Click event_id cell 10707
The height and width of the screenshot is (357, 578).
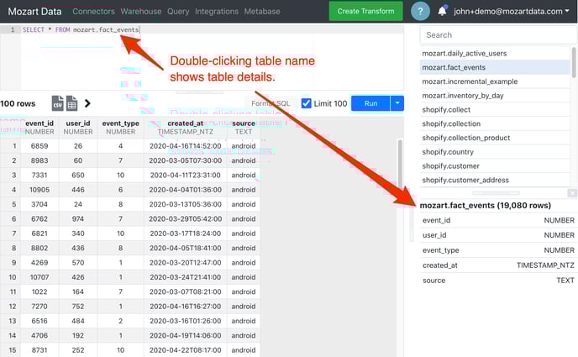pyautogui.click(x=39, y=277)
